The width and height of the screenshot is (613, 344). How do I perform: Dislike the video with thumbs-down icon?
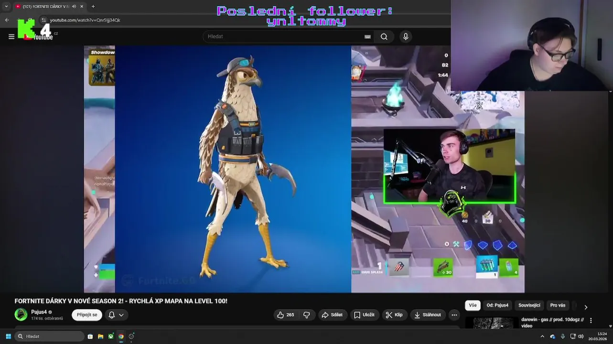click(307, 315)
